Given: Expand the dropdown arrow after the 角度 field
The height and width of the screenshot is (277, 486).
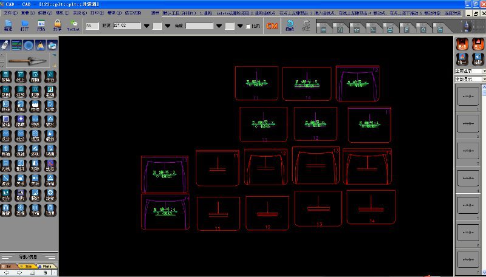Looking at the screenshot, I should tap(219, 26).
